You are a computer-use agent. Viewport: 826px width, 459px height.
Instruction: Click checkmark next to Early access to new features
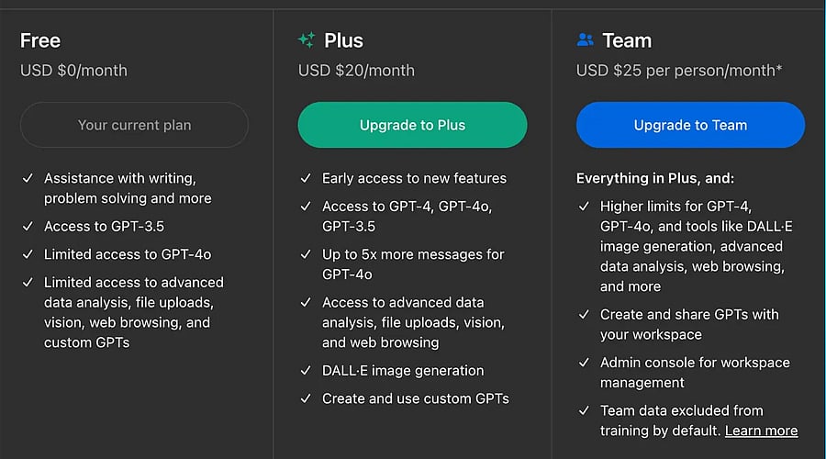pos(306,178)
